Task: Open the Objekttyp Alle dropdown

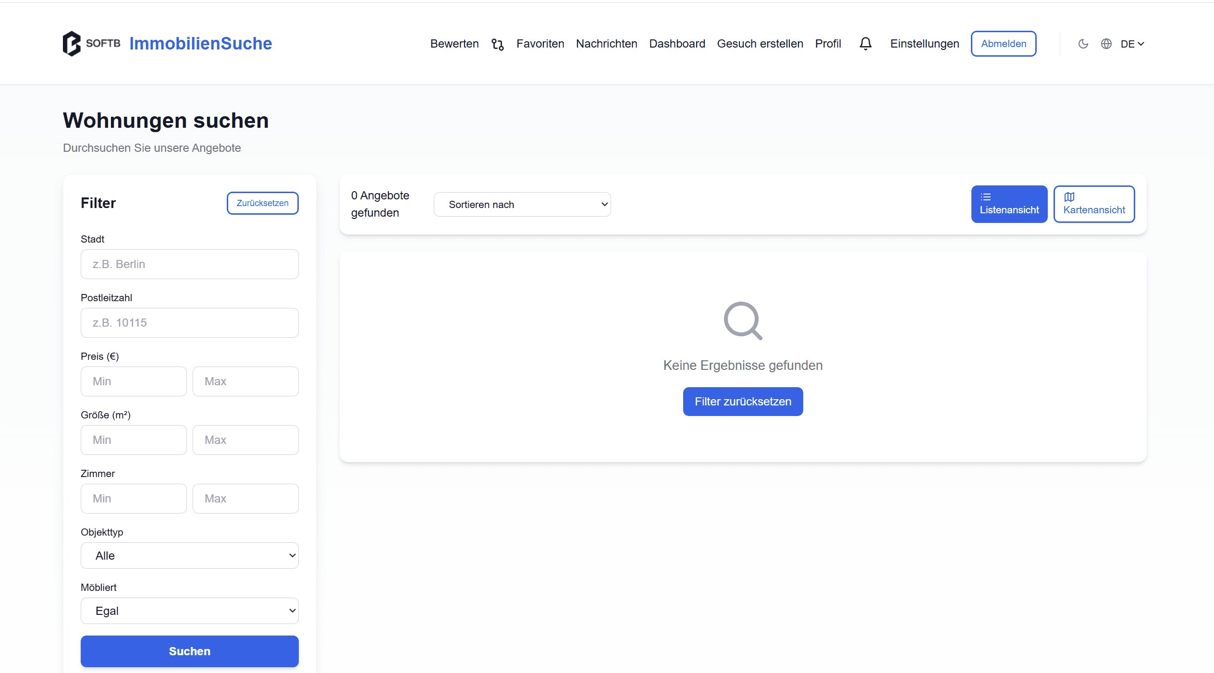Action: tap(189, 556)
